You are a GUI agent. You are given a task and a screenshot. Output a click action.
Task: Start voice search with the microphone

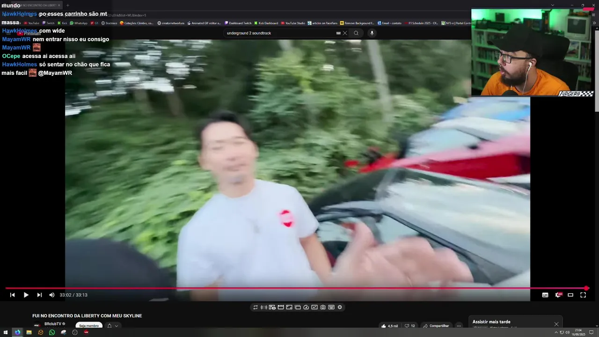pos(372,33)
